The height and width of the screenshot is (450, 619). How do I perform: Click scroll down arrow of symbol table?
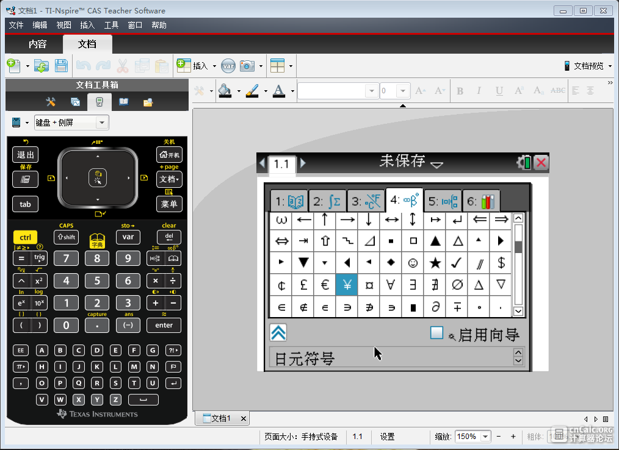point(518,311)
